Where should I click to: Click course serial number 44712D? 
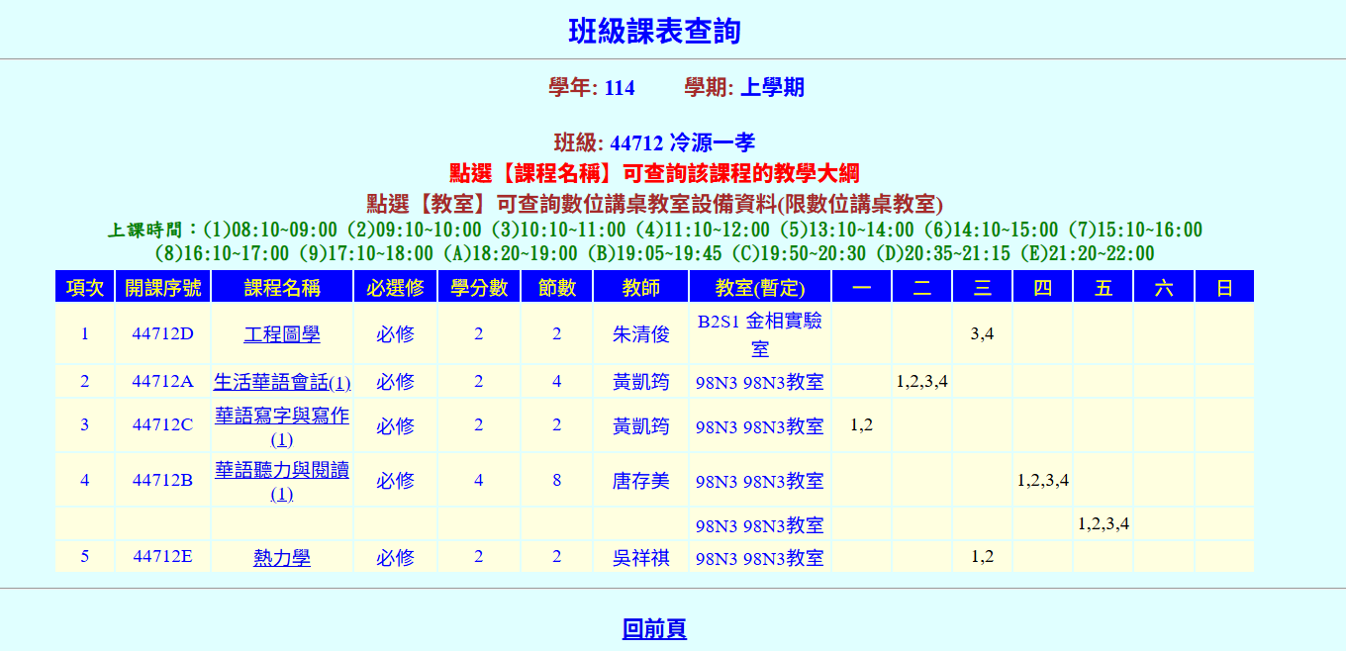point(162,333)
